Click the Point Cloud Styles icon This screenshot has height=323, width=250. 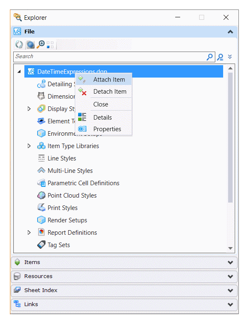[41, 195]
